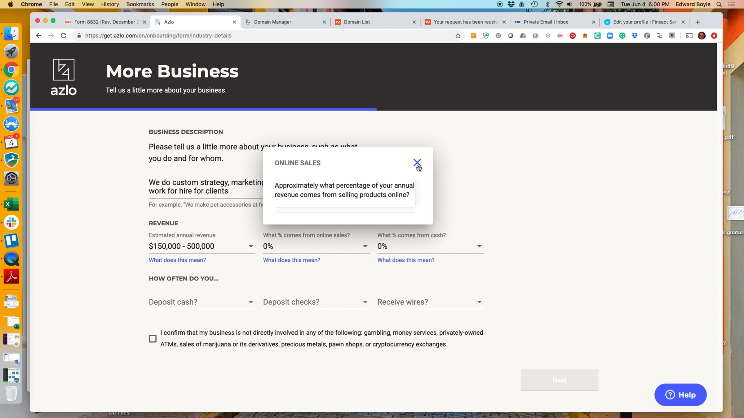Check the business confirmation checkbox
Viewport: 744px width, 418px height.
point(153,338)
